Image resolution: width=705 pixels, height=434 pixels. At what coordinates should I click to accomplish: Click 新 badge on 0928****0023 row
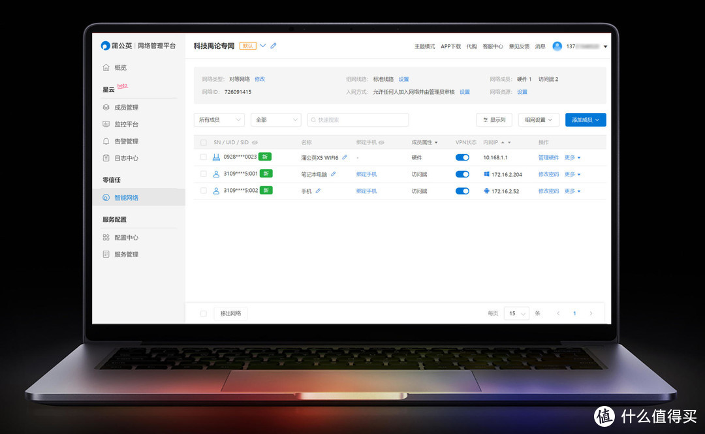point(265,157)
